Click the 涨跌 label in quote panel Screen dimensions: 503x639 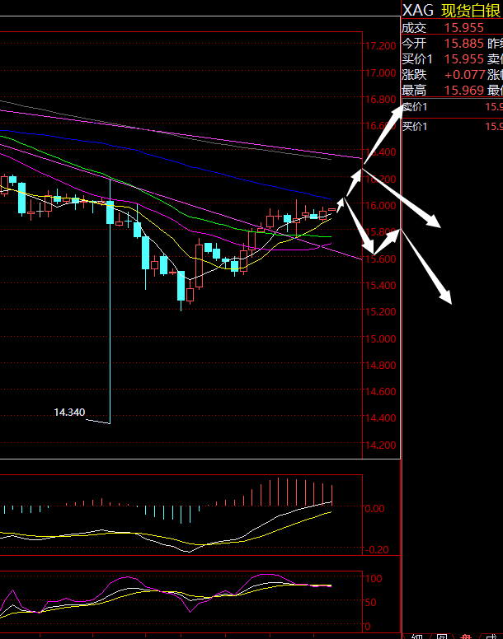(x=414, y=75)
